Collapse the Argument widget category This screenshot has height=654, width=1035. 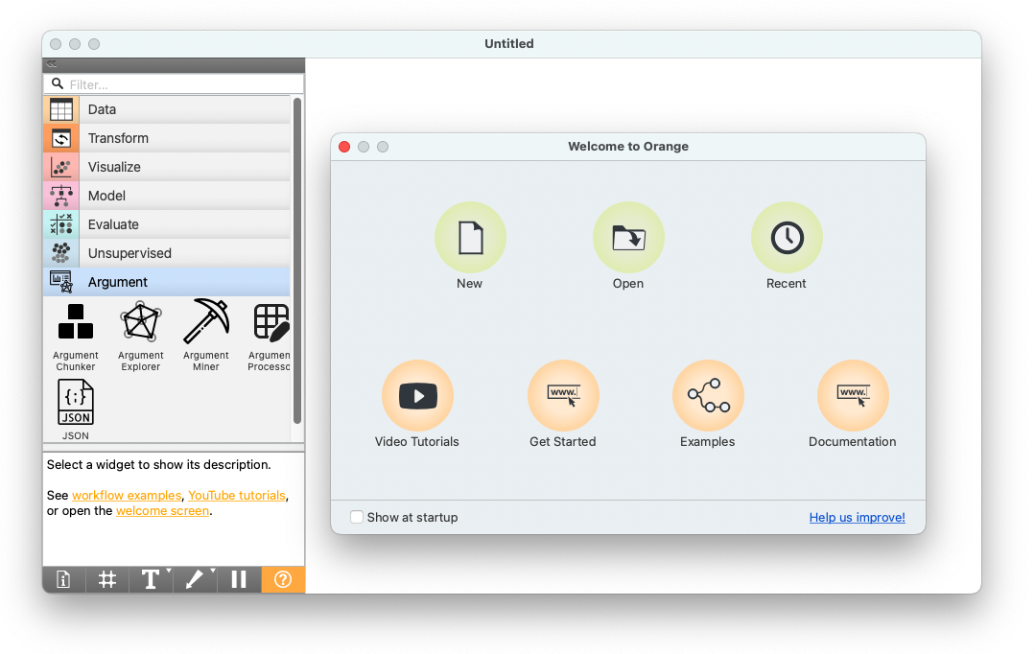167,282
